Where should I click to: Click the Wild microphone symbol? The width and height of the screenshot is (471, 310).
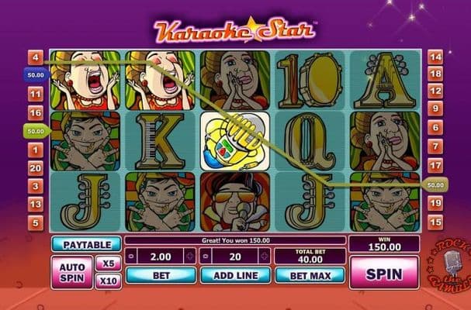(235, 141)
